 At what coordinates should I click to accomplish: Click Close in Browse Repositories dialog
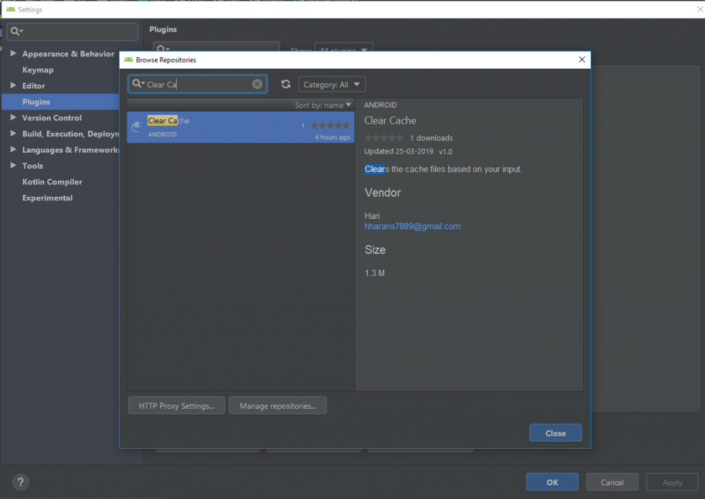[556, 433]
